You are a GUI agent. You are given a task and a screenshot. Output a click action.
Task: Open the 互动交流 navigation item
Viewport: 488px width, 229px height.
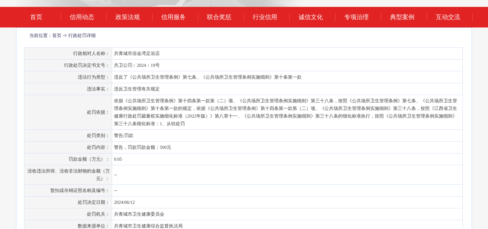(448, 17)
